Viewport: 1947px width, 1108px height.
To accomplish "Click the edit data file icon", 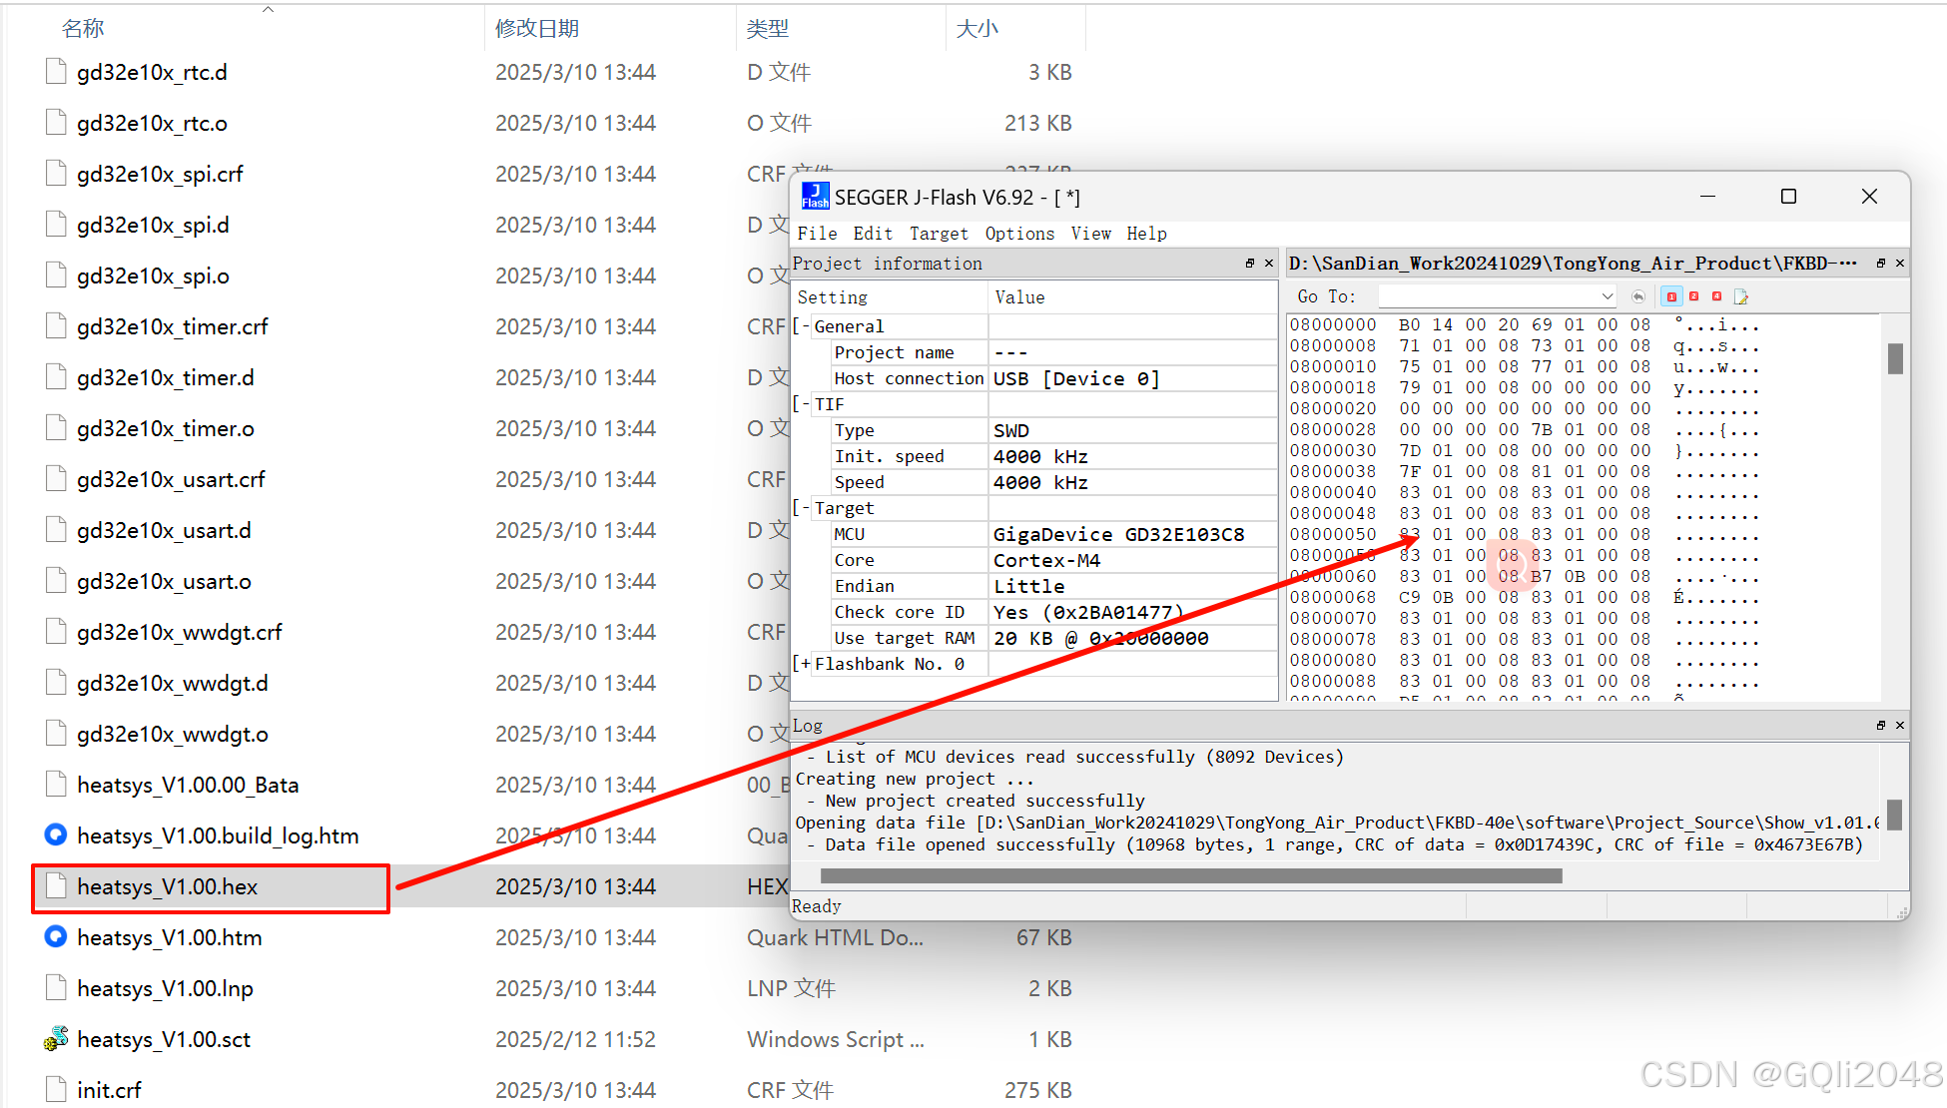I will pos(1741,296).
